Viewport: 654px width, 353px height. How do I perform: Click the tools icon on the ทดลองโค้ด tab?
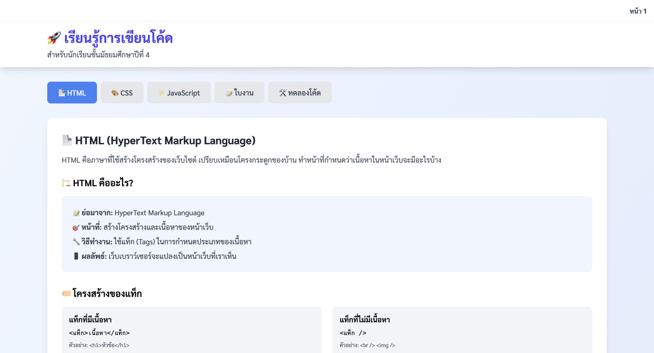(283, 93)
